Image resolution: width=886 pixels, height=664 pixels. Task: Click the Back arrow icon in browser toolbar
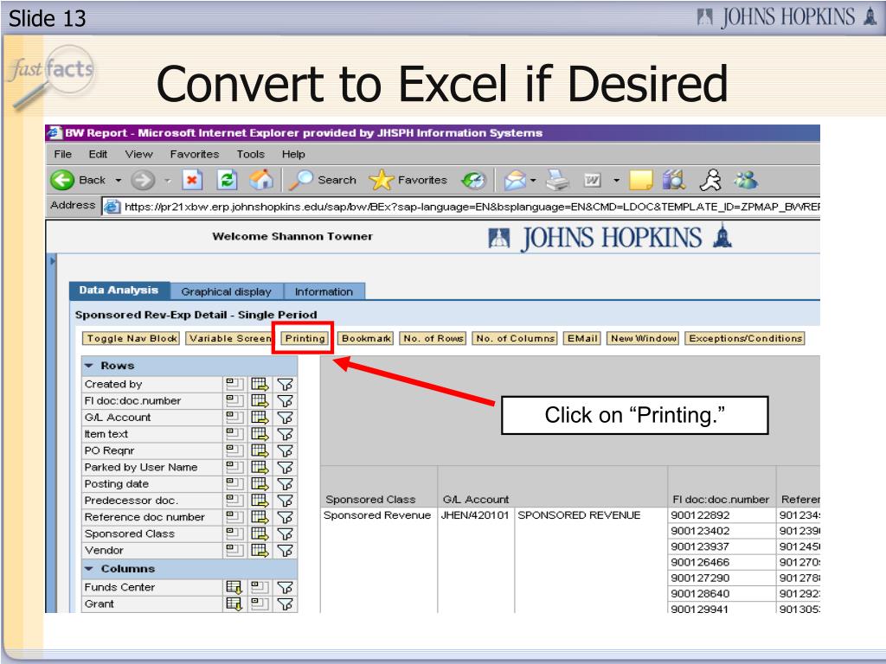[x=62, y=180]
